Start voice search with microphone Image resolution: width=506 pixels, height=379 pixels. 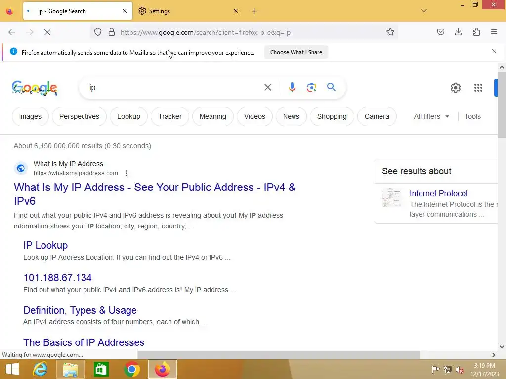tap(292, 87)
